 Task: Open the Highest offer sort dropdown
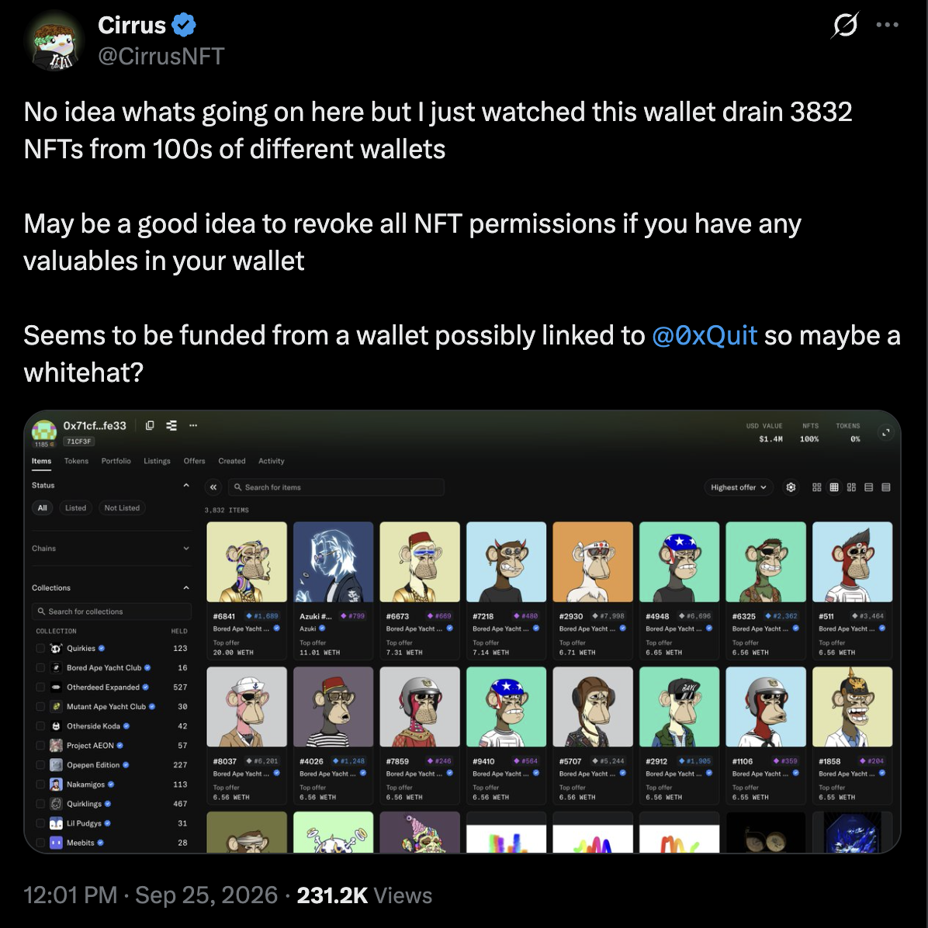739,487
